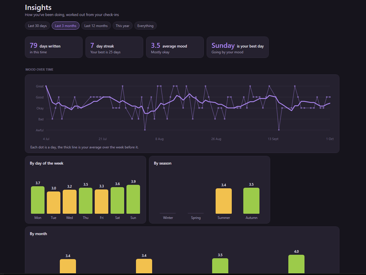The height and width of the screenshot is (275, 366).
Task: Click the 3.5 bar in By month
Action: 220,266
